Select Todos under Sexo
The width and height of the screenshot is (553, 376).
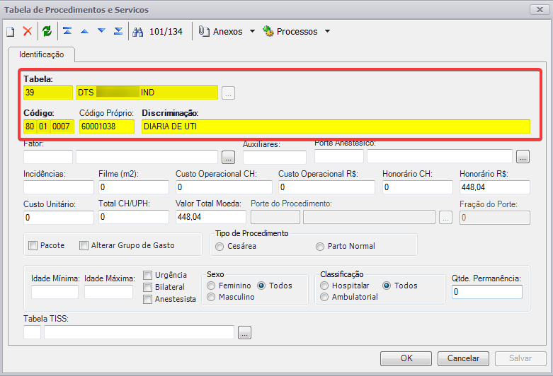tap(261, 286)
